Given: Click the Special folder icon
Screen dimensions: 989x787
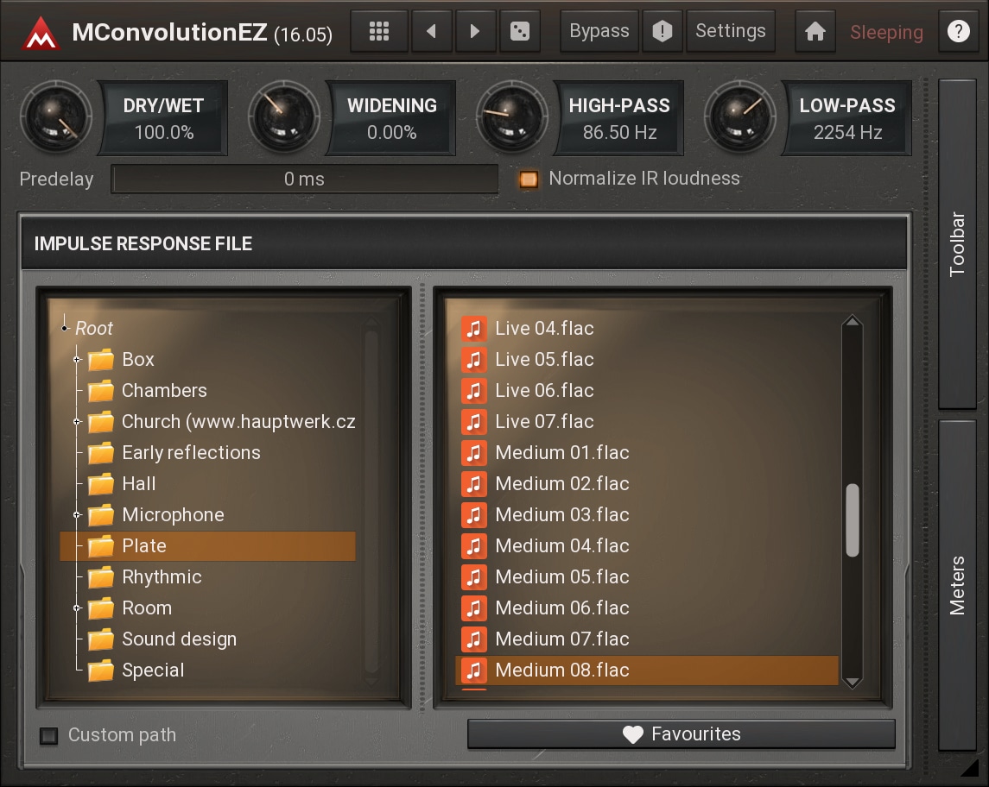Looking at the screenshot, I should (101, 671).
